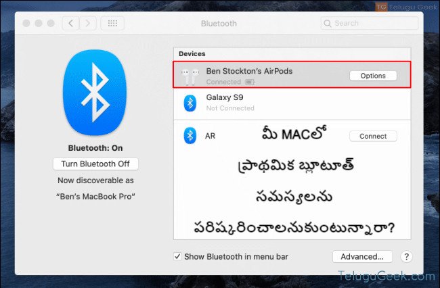Image resolution: width=440 pixels, height=288 pixels.
Task: Close the Bluetooth preferences window
Action: (x=26, y=23)
